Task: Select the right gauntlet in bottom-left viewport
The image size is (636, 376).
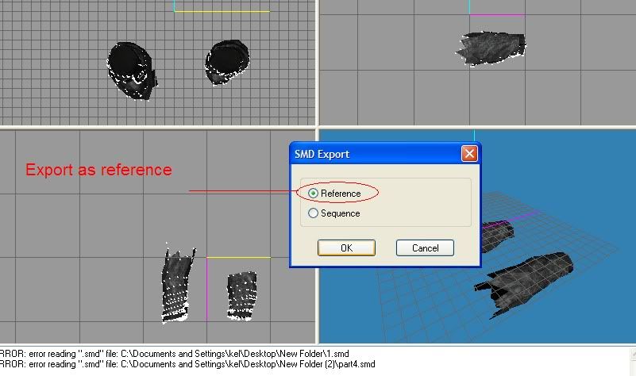Action: tap(241, 296)
